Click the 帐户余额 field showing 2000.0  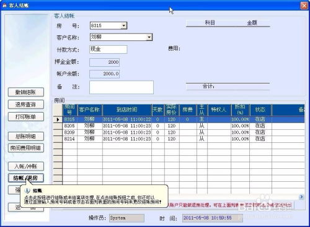click(x=104, y=74)
